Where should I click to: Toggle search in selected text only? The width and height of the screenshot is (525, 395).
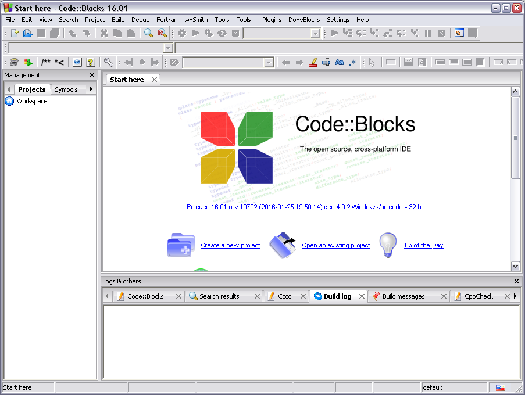click(x=326, y=62)
